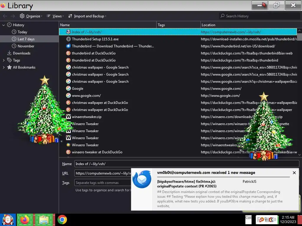Image resolution: width=302 pixels, height=226 pixels.
Task: Sort by the Name column header
Action: point(108,25)
